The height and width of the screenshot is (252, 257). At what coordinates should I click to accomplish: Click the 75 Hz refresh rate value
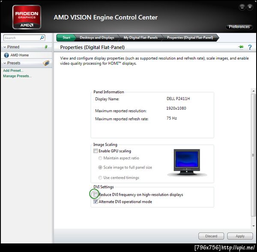click(x=171, y=118)
